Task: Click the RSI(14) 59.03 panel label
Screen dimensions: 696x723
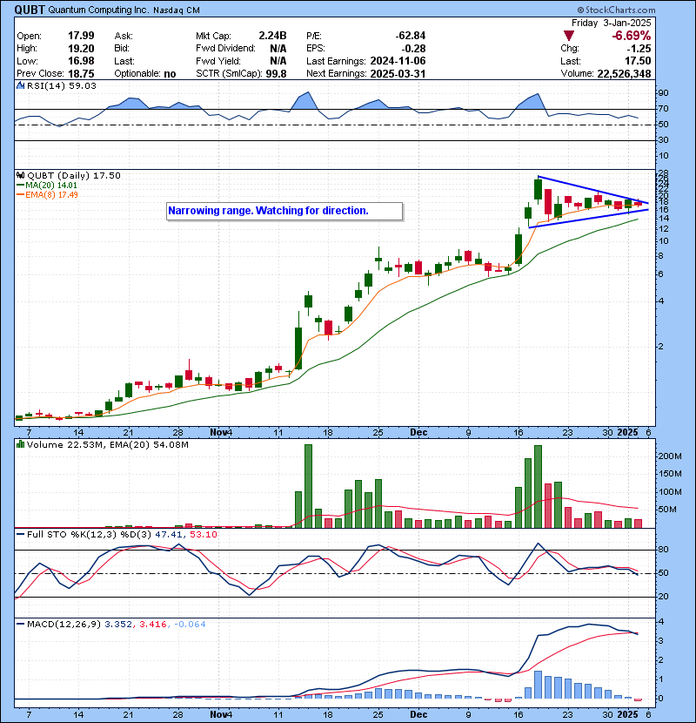Action: coord(61,85)
